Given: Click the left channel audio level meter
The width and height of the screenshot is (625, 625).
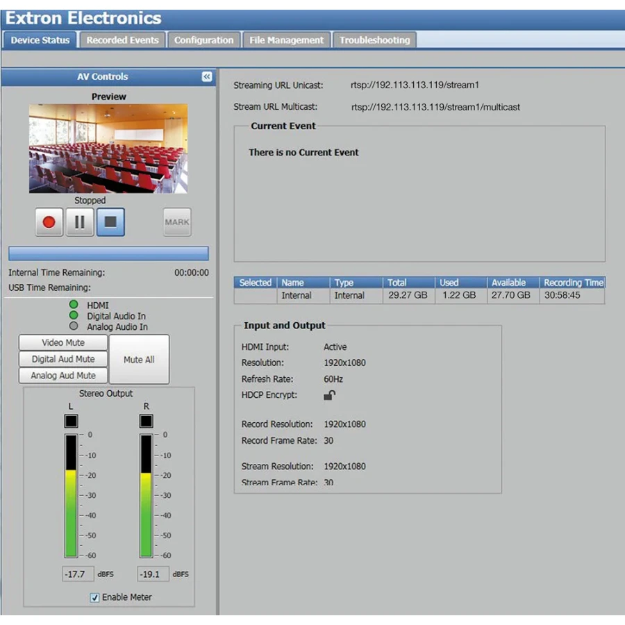Looking at the screenshot, I should coord(71,496).
